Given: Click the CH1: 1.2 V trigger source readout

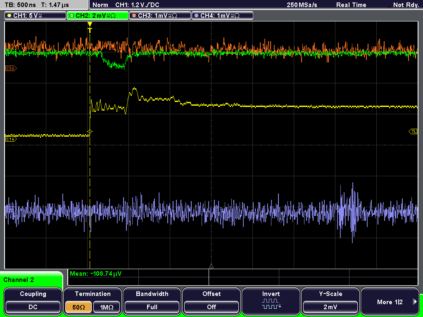Looking at the screenshot, I should (137, 5).
